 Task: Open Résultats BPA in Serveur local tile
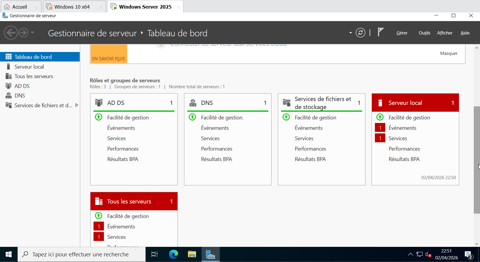tap(404, 159)
